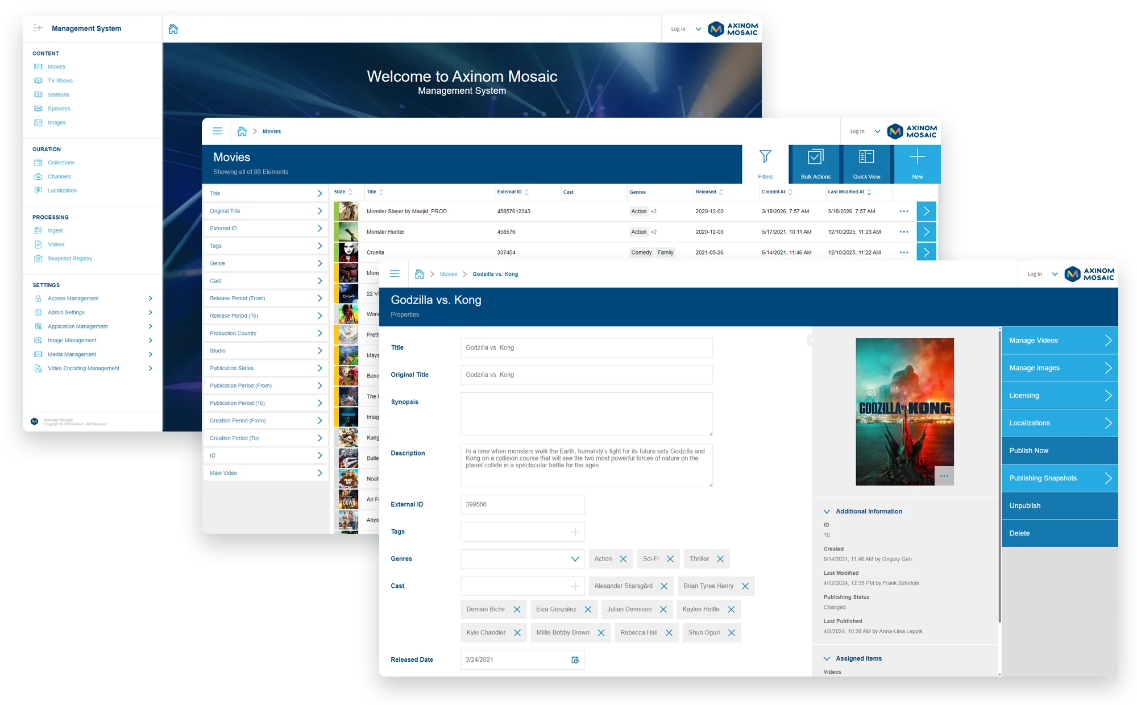Open hamburger menu in Godzilla vs. Kong window

[395, 273]
